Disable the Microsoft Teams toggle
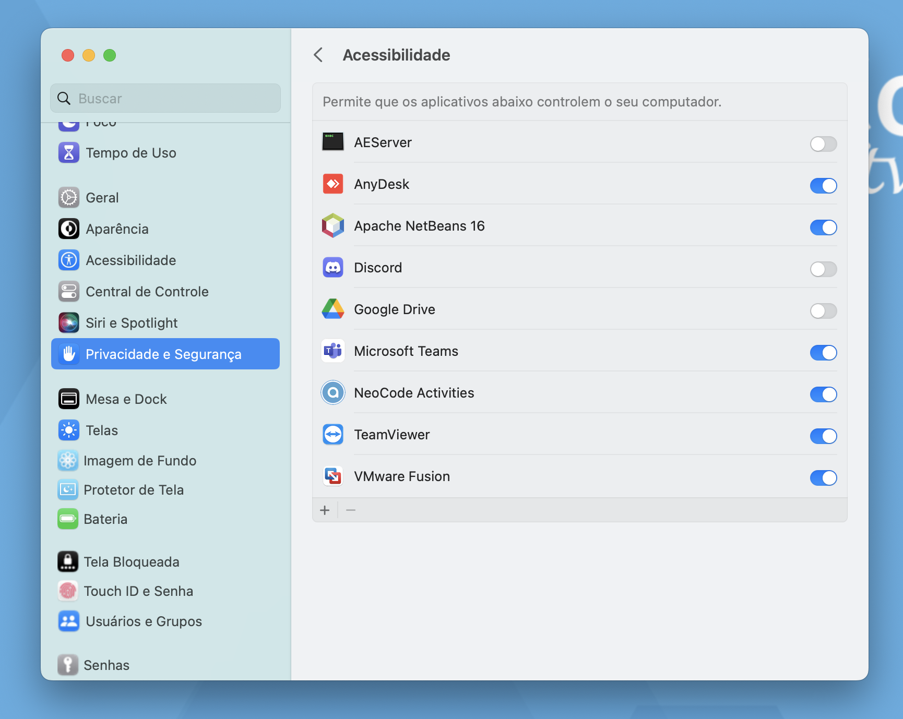This screenshot has width=903, height=719. click(x=823, y=352)
